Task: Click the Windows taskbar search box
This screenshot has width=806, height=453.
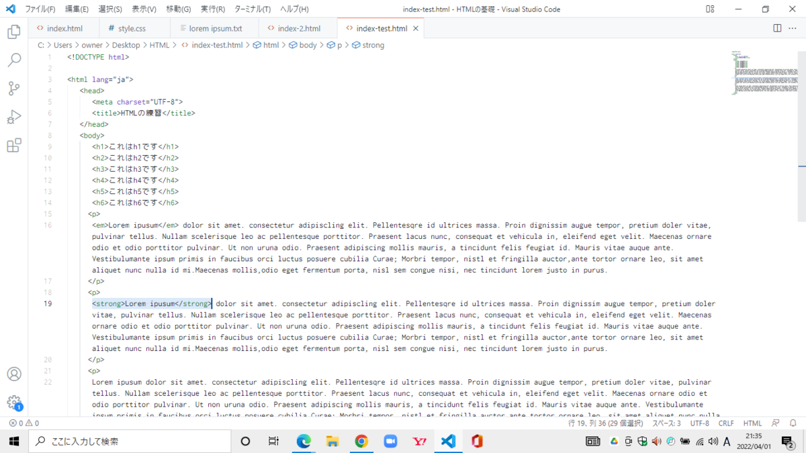Action: point(130,441)
